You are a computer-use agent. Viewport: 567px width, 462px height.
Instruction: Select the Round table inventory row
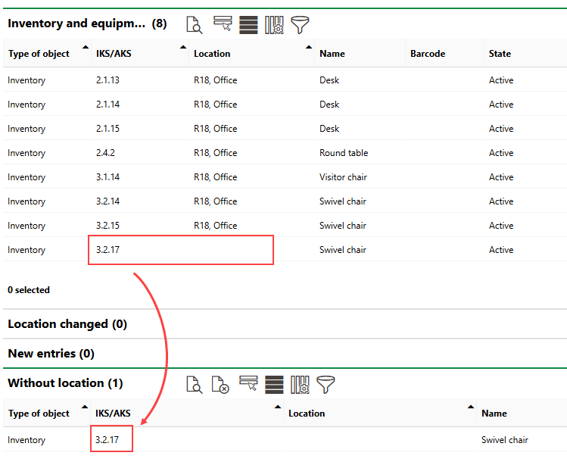pyautogui.click(x=344, y=153)
